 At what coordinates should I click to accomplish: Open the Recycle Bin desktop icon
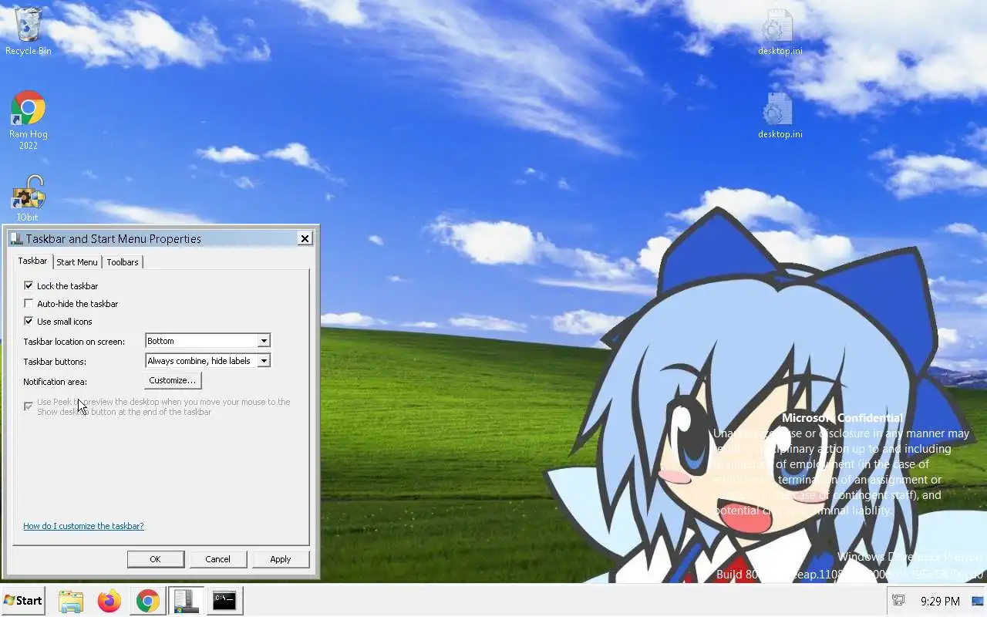29,31
